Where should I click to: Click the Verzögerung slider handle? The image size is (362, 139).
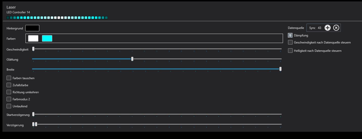36,124
